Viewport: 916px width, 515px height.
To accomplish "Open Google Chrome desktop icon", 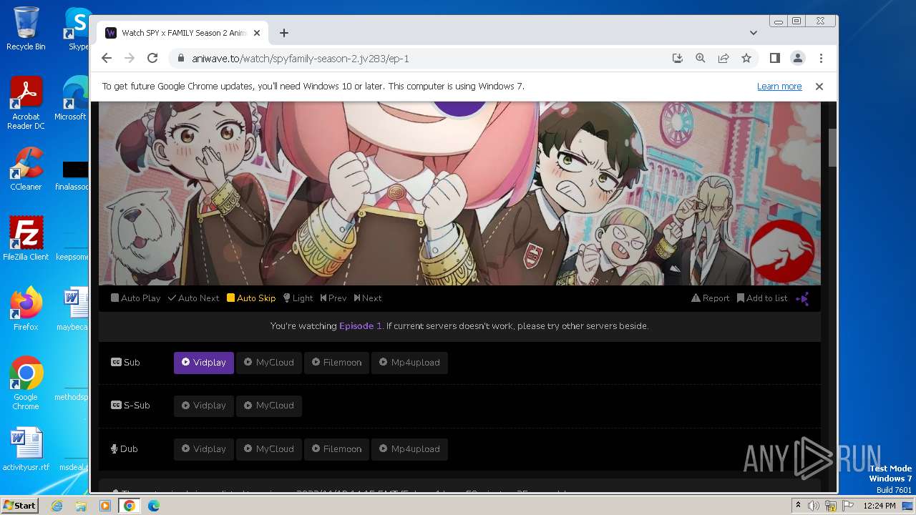I will (26, 383).
